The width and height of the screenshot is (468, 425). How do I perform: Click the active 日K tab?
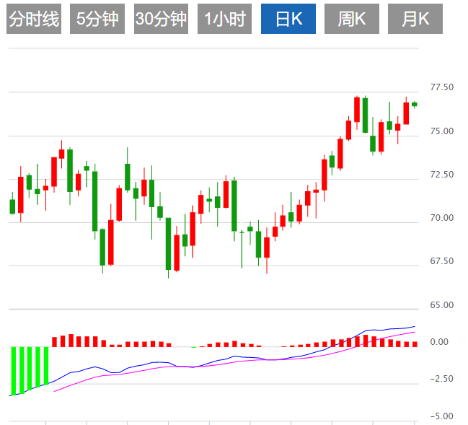click(288, 19)
